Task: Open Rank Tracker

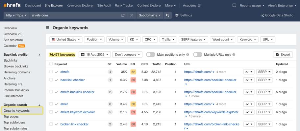Action: tap(124, 6)
